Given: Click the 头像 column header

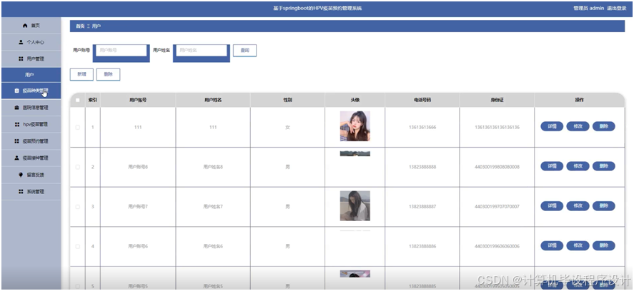Looking at the screenshot, I should (355, 100).
